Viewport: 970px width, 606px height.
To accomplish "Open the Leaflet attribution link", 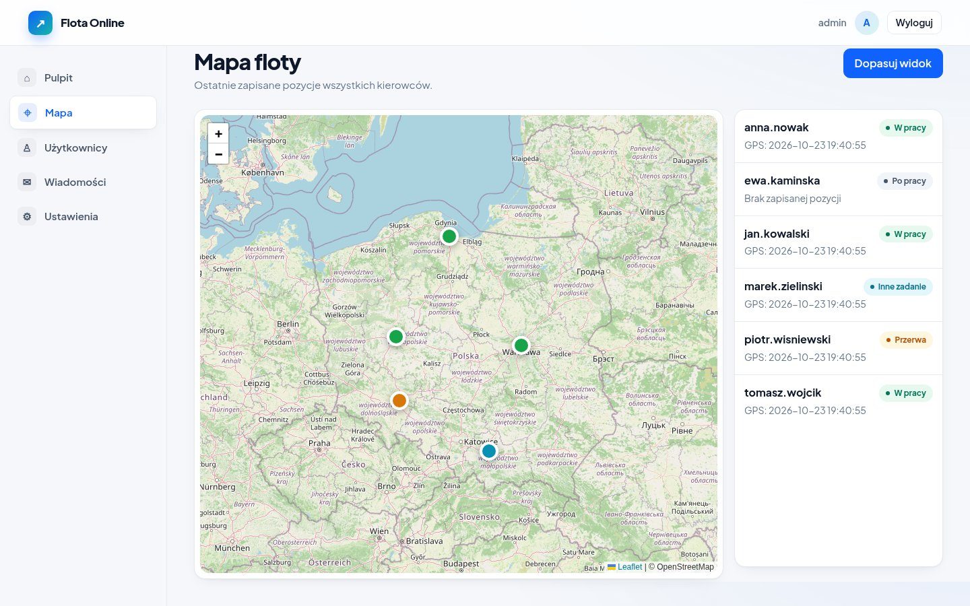I will click(x=625, y=567).
